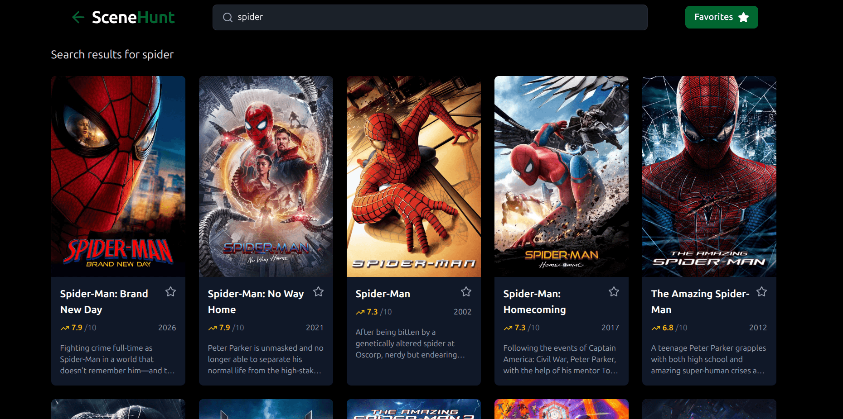Click the trending icon on 2002 Spider-Man
The image size is (843, 419).
point(360,312)
